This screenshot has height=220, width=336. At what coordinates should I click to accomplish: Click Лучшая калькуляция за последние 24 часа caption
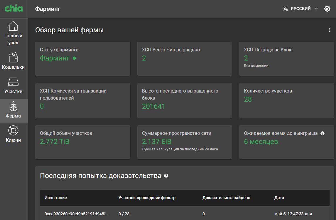tap(180, 149)
